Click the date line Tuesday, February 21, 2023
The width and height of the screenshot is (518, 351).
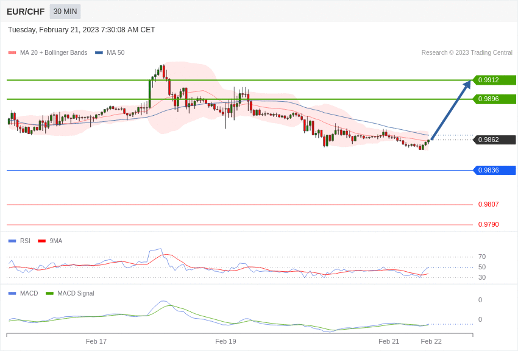coord(81,30)
